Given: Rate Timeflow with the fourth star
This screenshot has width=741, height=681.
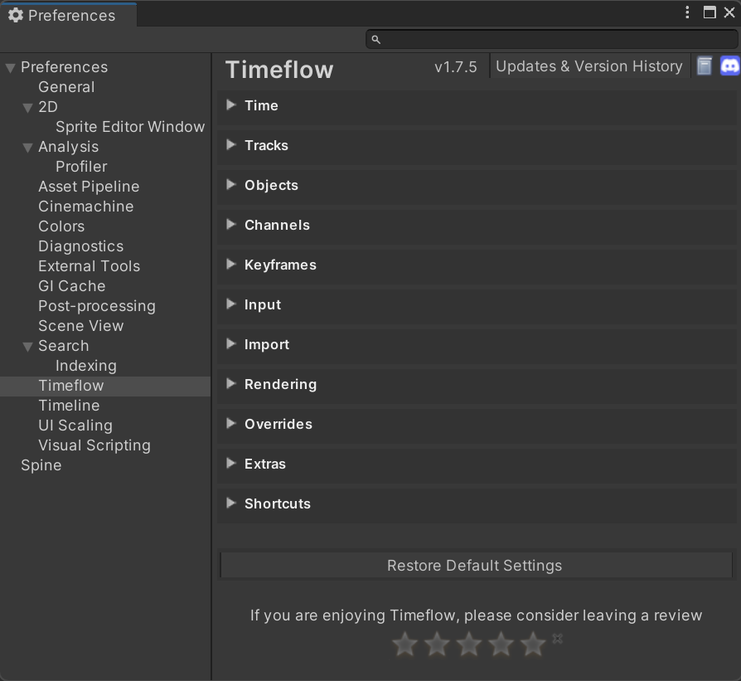Looking at the screenshot, I should (501, 644).
